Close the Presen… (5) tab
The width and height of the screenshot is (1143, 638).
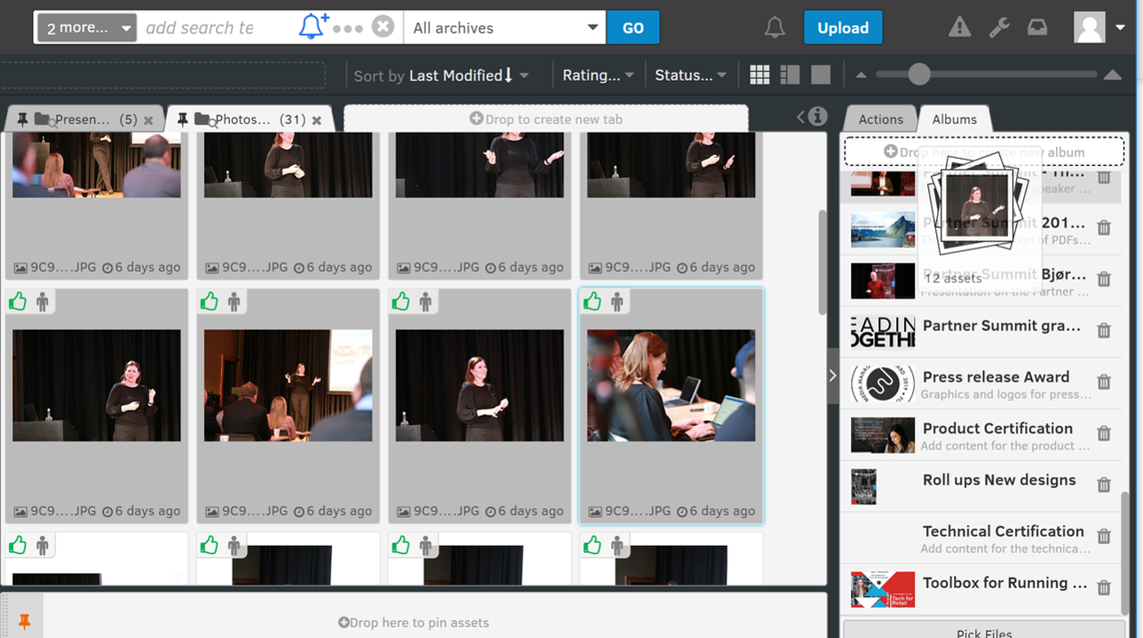coord(148,120)
